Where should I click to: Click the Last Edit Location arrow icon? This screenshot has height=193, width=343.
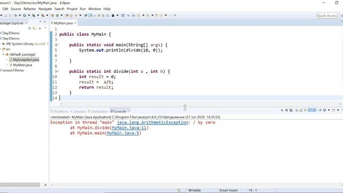click(x=157, y=16)
